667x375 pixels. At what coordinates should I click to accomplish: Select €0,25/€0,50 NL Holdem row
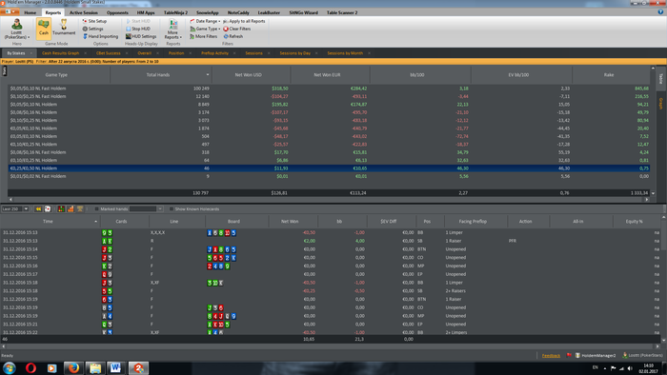pyautogui.click(x=329, y=168)
